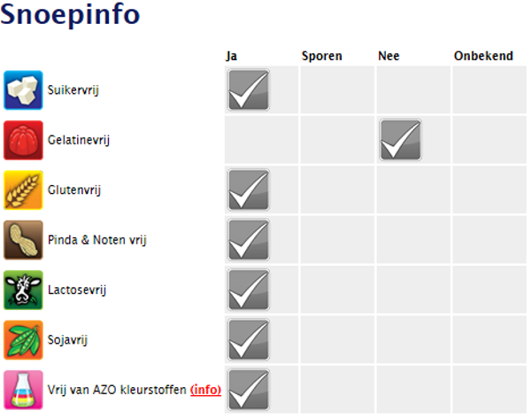Toggle the Pinda & Noten vrij checkmark
Image resolution: width=531 pixels, height=419 pixels.
point(248,239)
